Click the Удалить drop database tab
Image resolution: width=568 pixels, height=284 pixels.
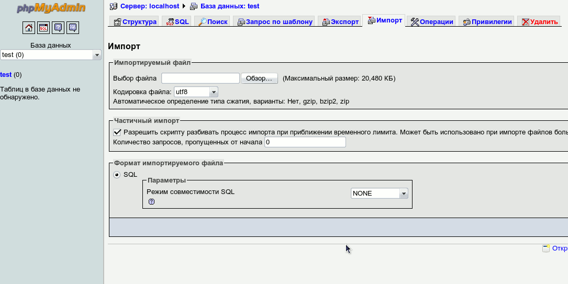tap(539, 21)
